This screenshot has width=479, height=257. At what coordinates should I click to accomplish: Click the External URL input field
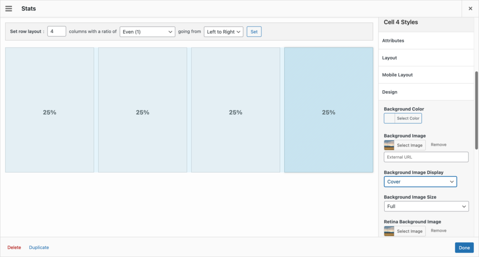(x=426, y=157)
